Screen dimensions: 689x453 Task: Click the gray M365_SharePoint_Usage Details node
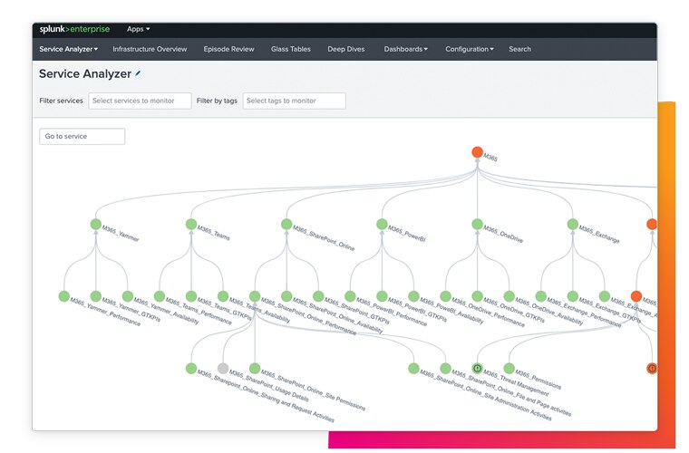click(223, 368)
